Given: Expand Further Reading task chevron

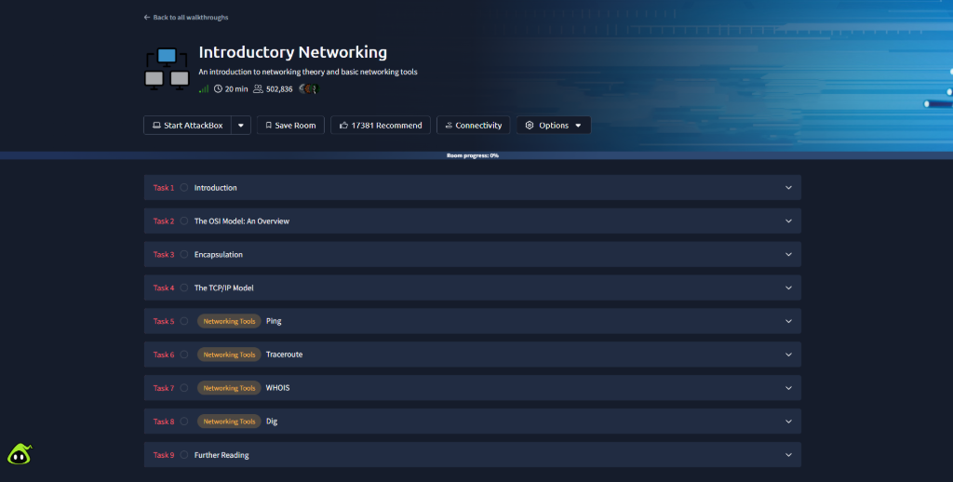Looking at the screenshot, I should click(788, 455).
